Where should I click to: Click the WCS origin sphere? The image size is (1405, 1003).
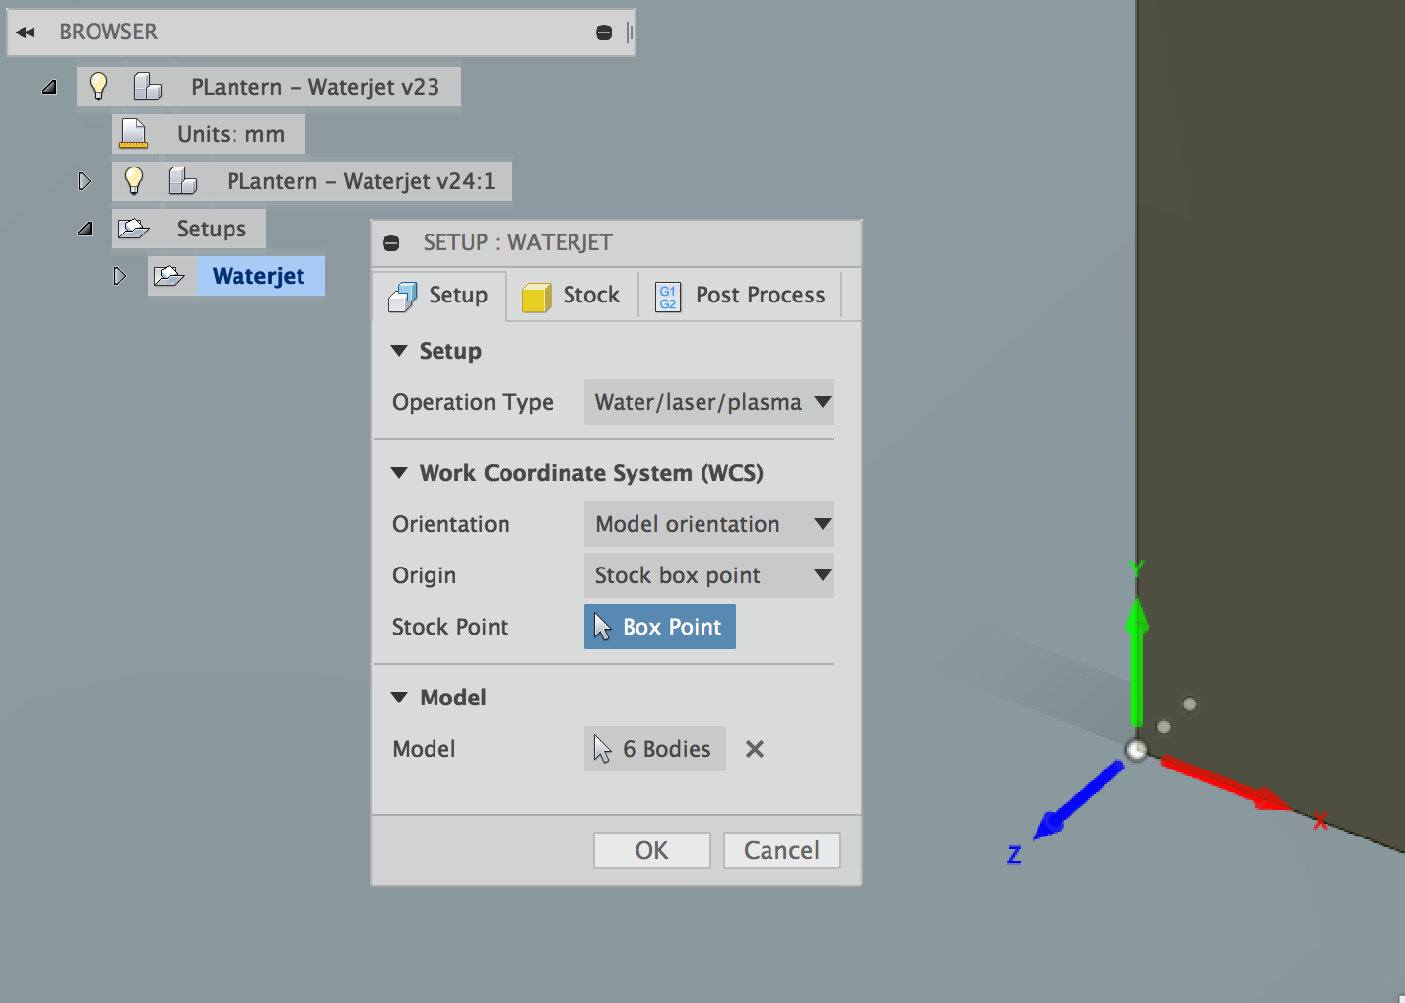(1136, 751)
